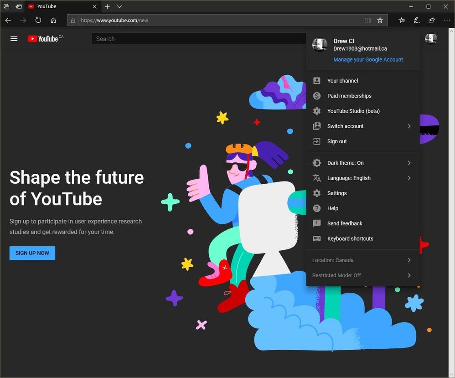Image resolution: width=455 pixels, height=378 pixels.
Task: Click the browser home icon
Action: pyautogui.click(x=53, y=21)
